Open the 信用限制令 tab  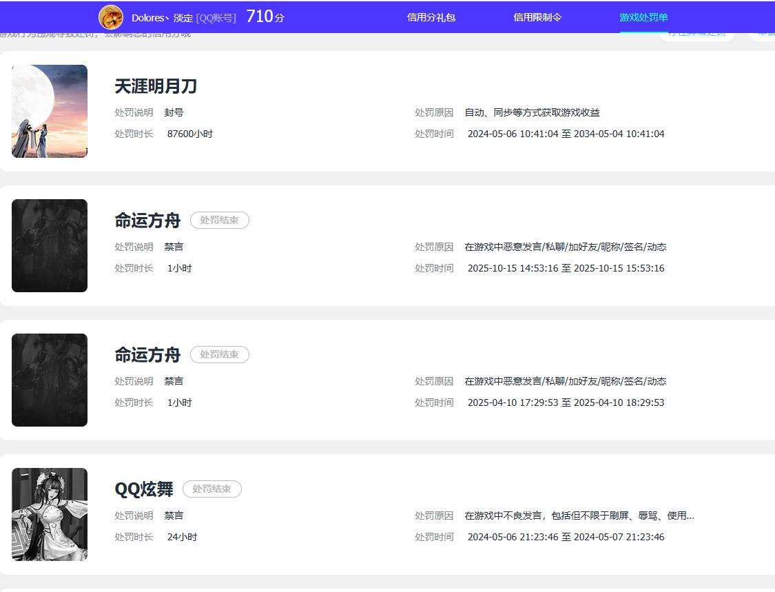537,17
